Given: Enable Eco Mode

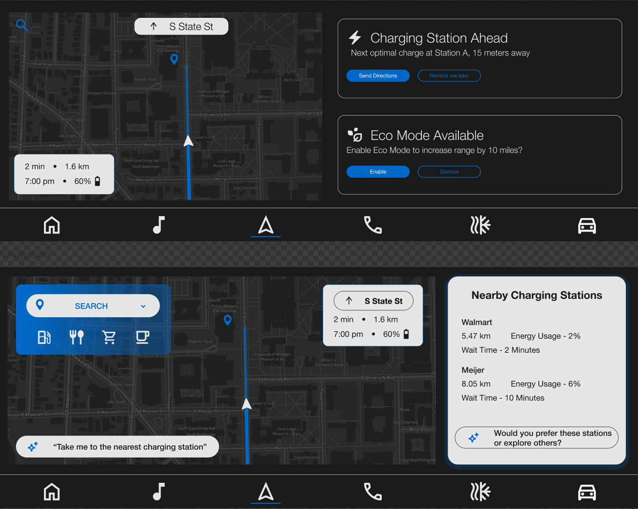Looking at the screenshot, I should (378, 172).
